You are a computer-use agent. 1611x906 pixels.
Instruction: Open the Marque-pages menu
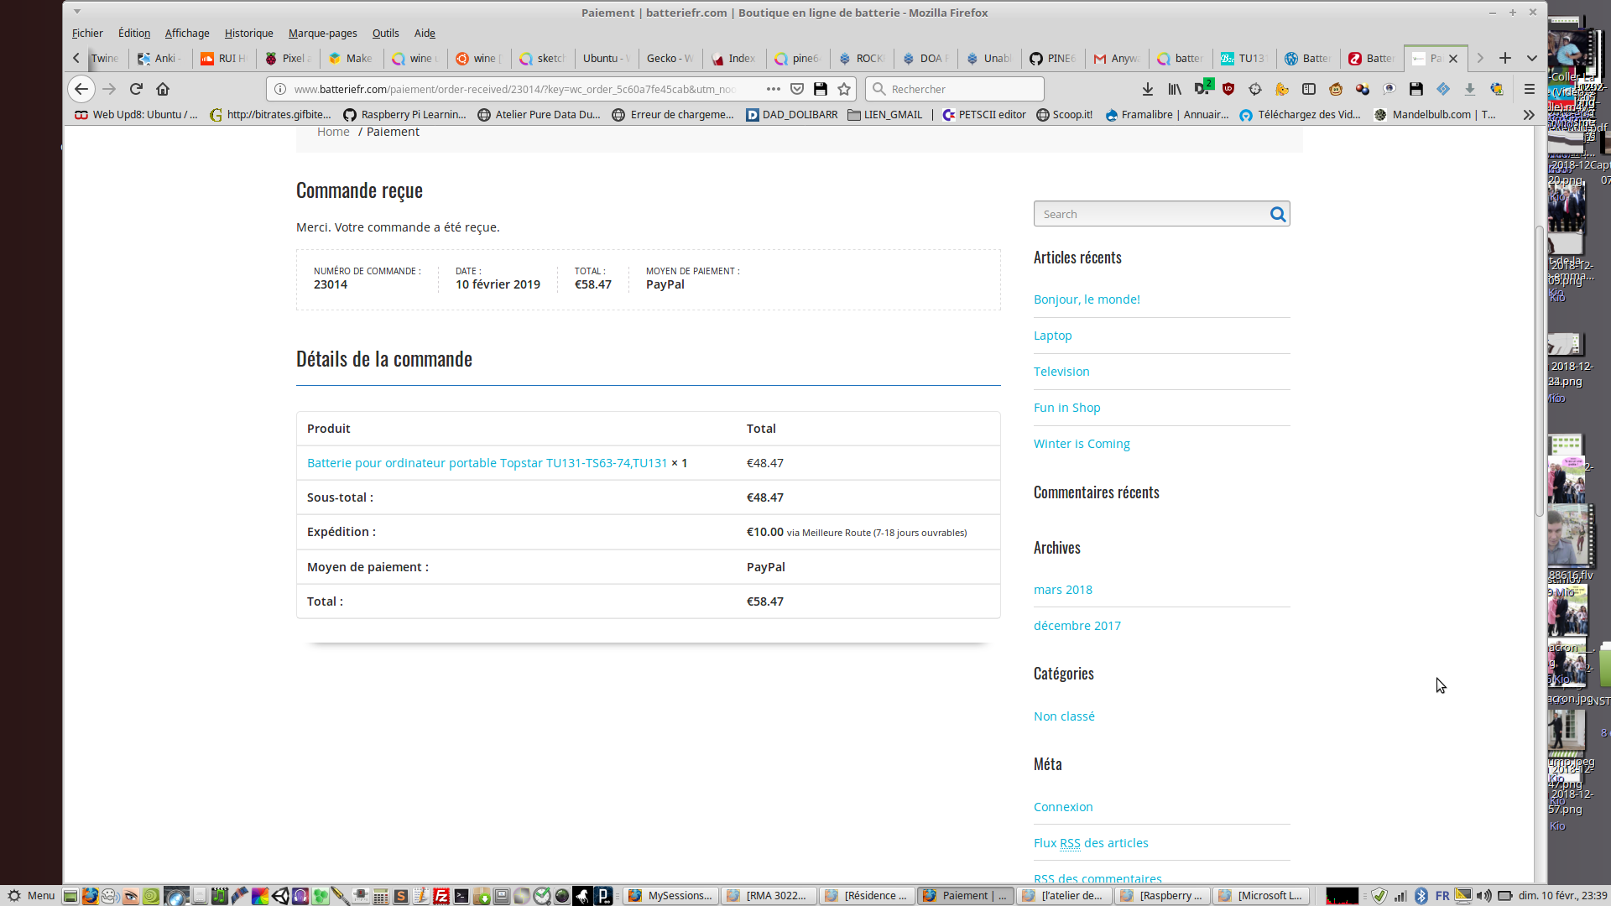pos(322,34)
